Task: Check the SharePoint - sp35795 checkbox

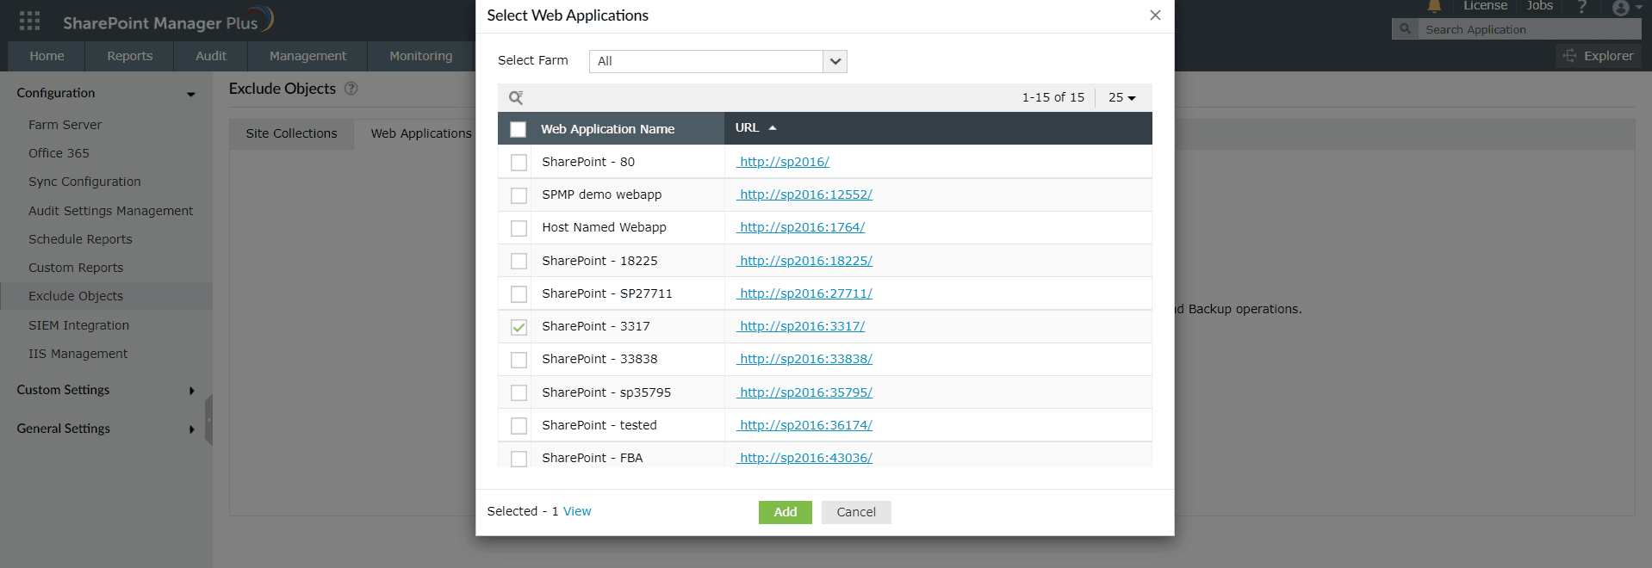Action: click(519, 392)
